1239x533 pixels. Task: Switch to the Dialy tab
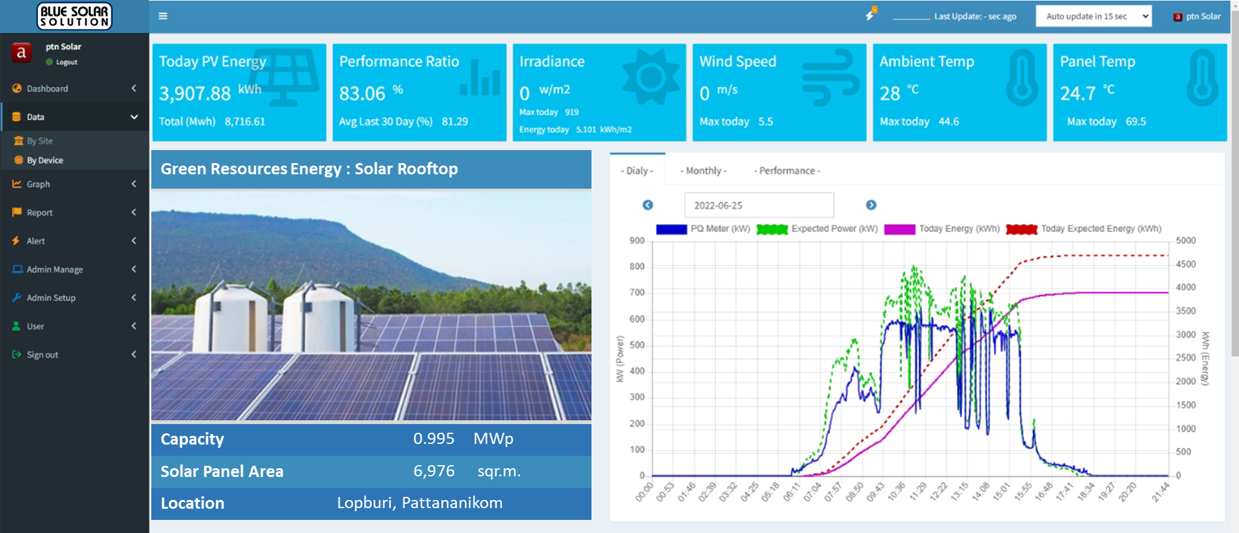pos(637,170)
